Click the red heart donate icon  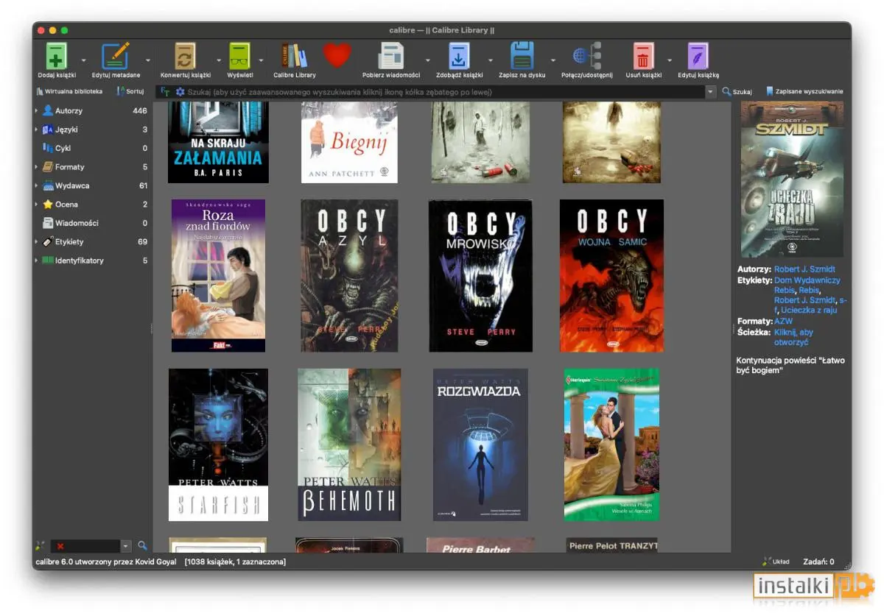[337, 56]
